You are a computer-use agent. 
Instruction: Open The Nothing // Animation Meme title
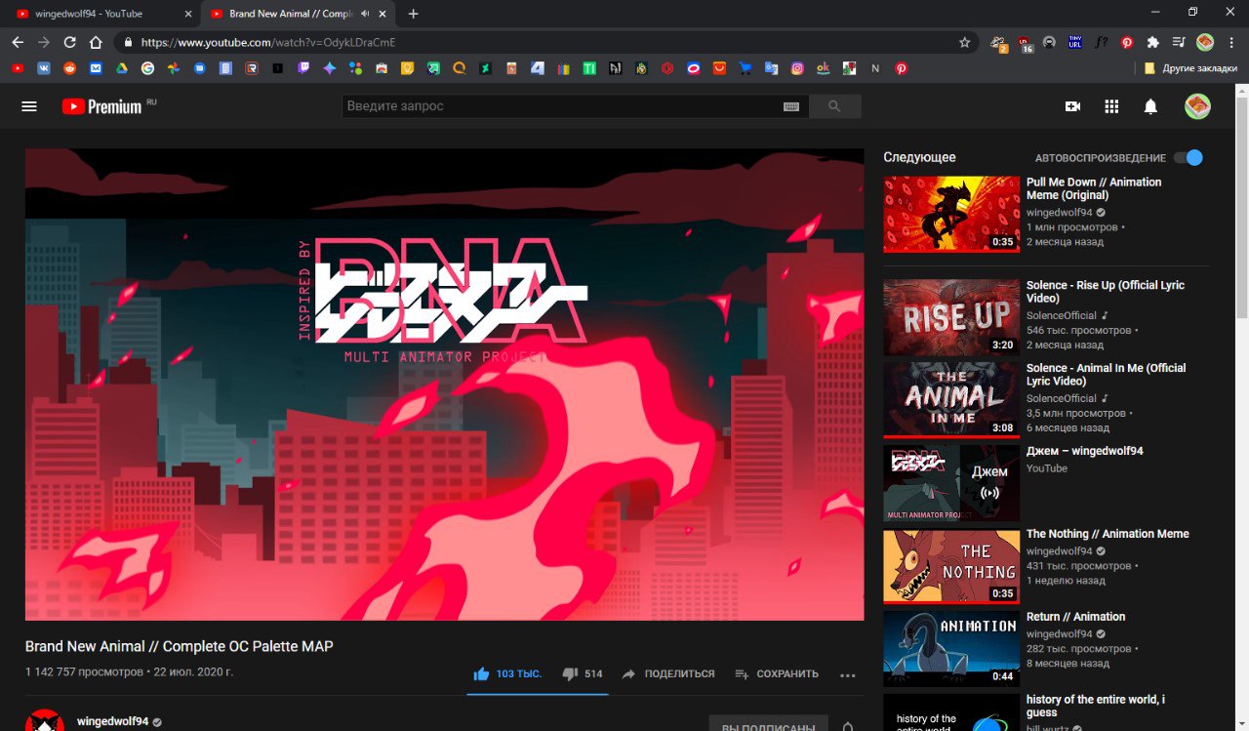[x=1108, y=534]
